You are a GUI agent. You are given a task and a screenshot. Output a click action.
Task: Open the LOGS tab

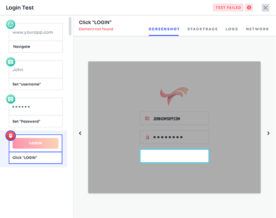pyautogui.click(x=232, y=29)
